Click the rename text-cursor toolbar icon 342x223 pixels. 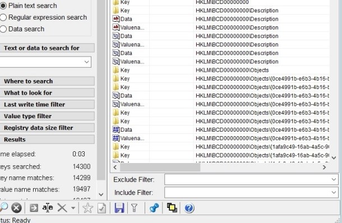tap(48, 207)
